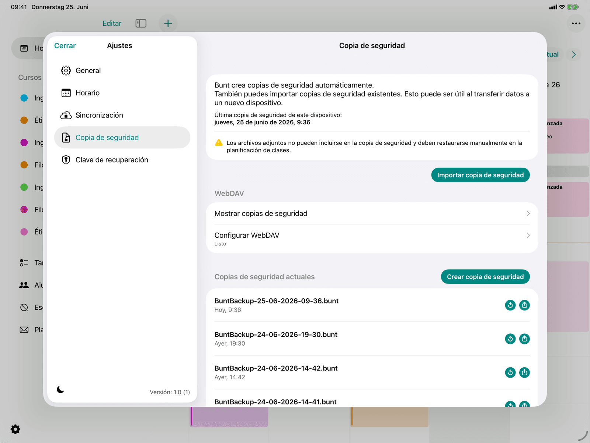
Task: Click the add plus button in toolbar
Action: [168, 23]
